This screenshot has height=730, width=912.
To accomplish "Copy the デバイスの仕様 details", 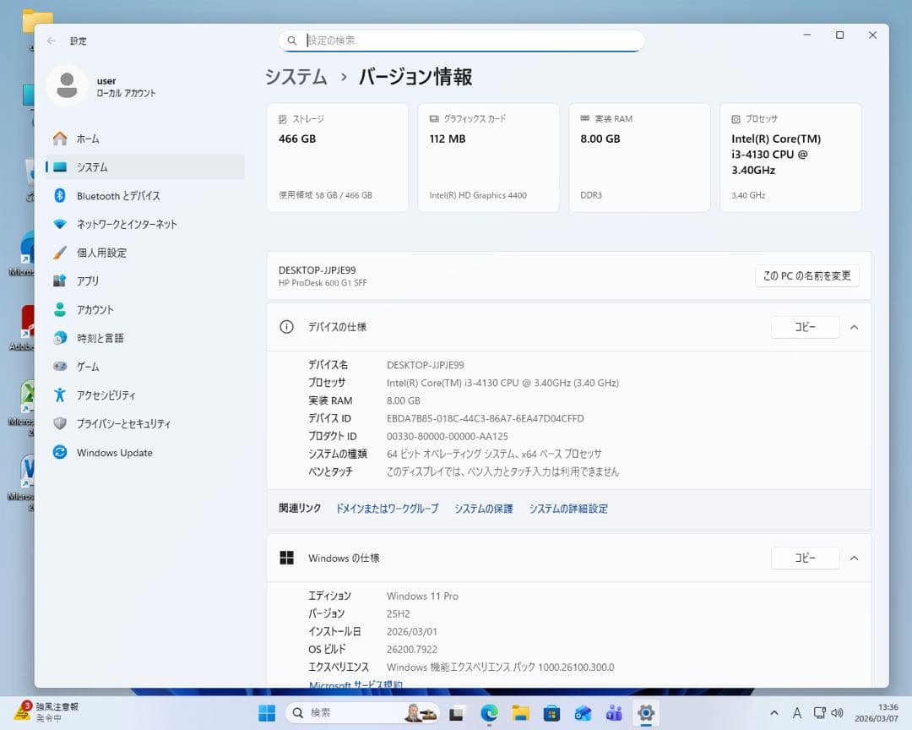I will (805, 327).
